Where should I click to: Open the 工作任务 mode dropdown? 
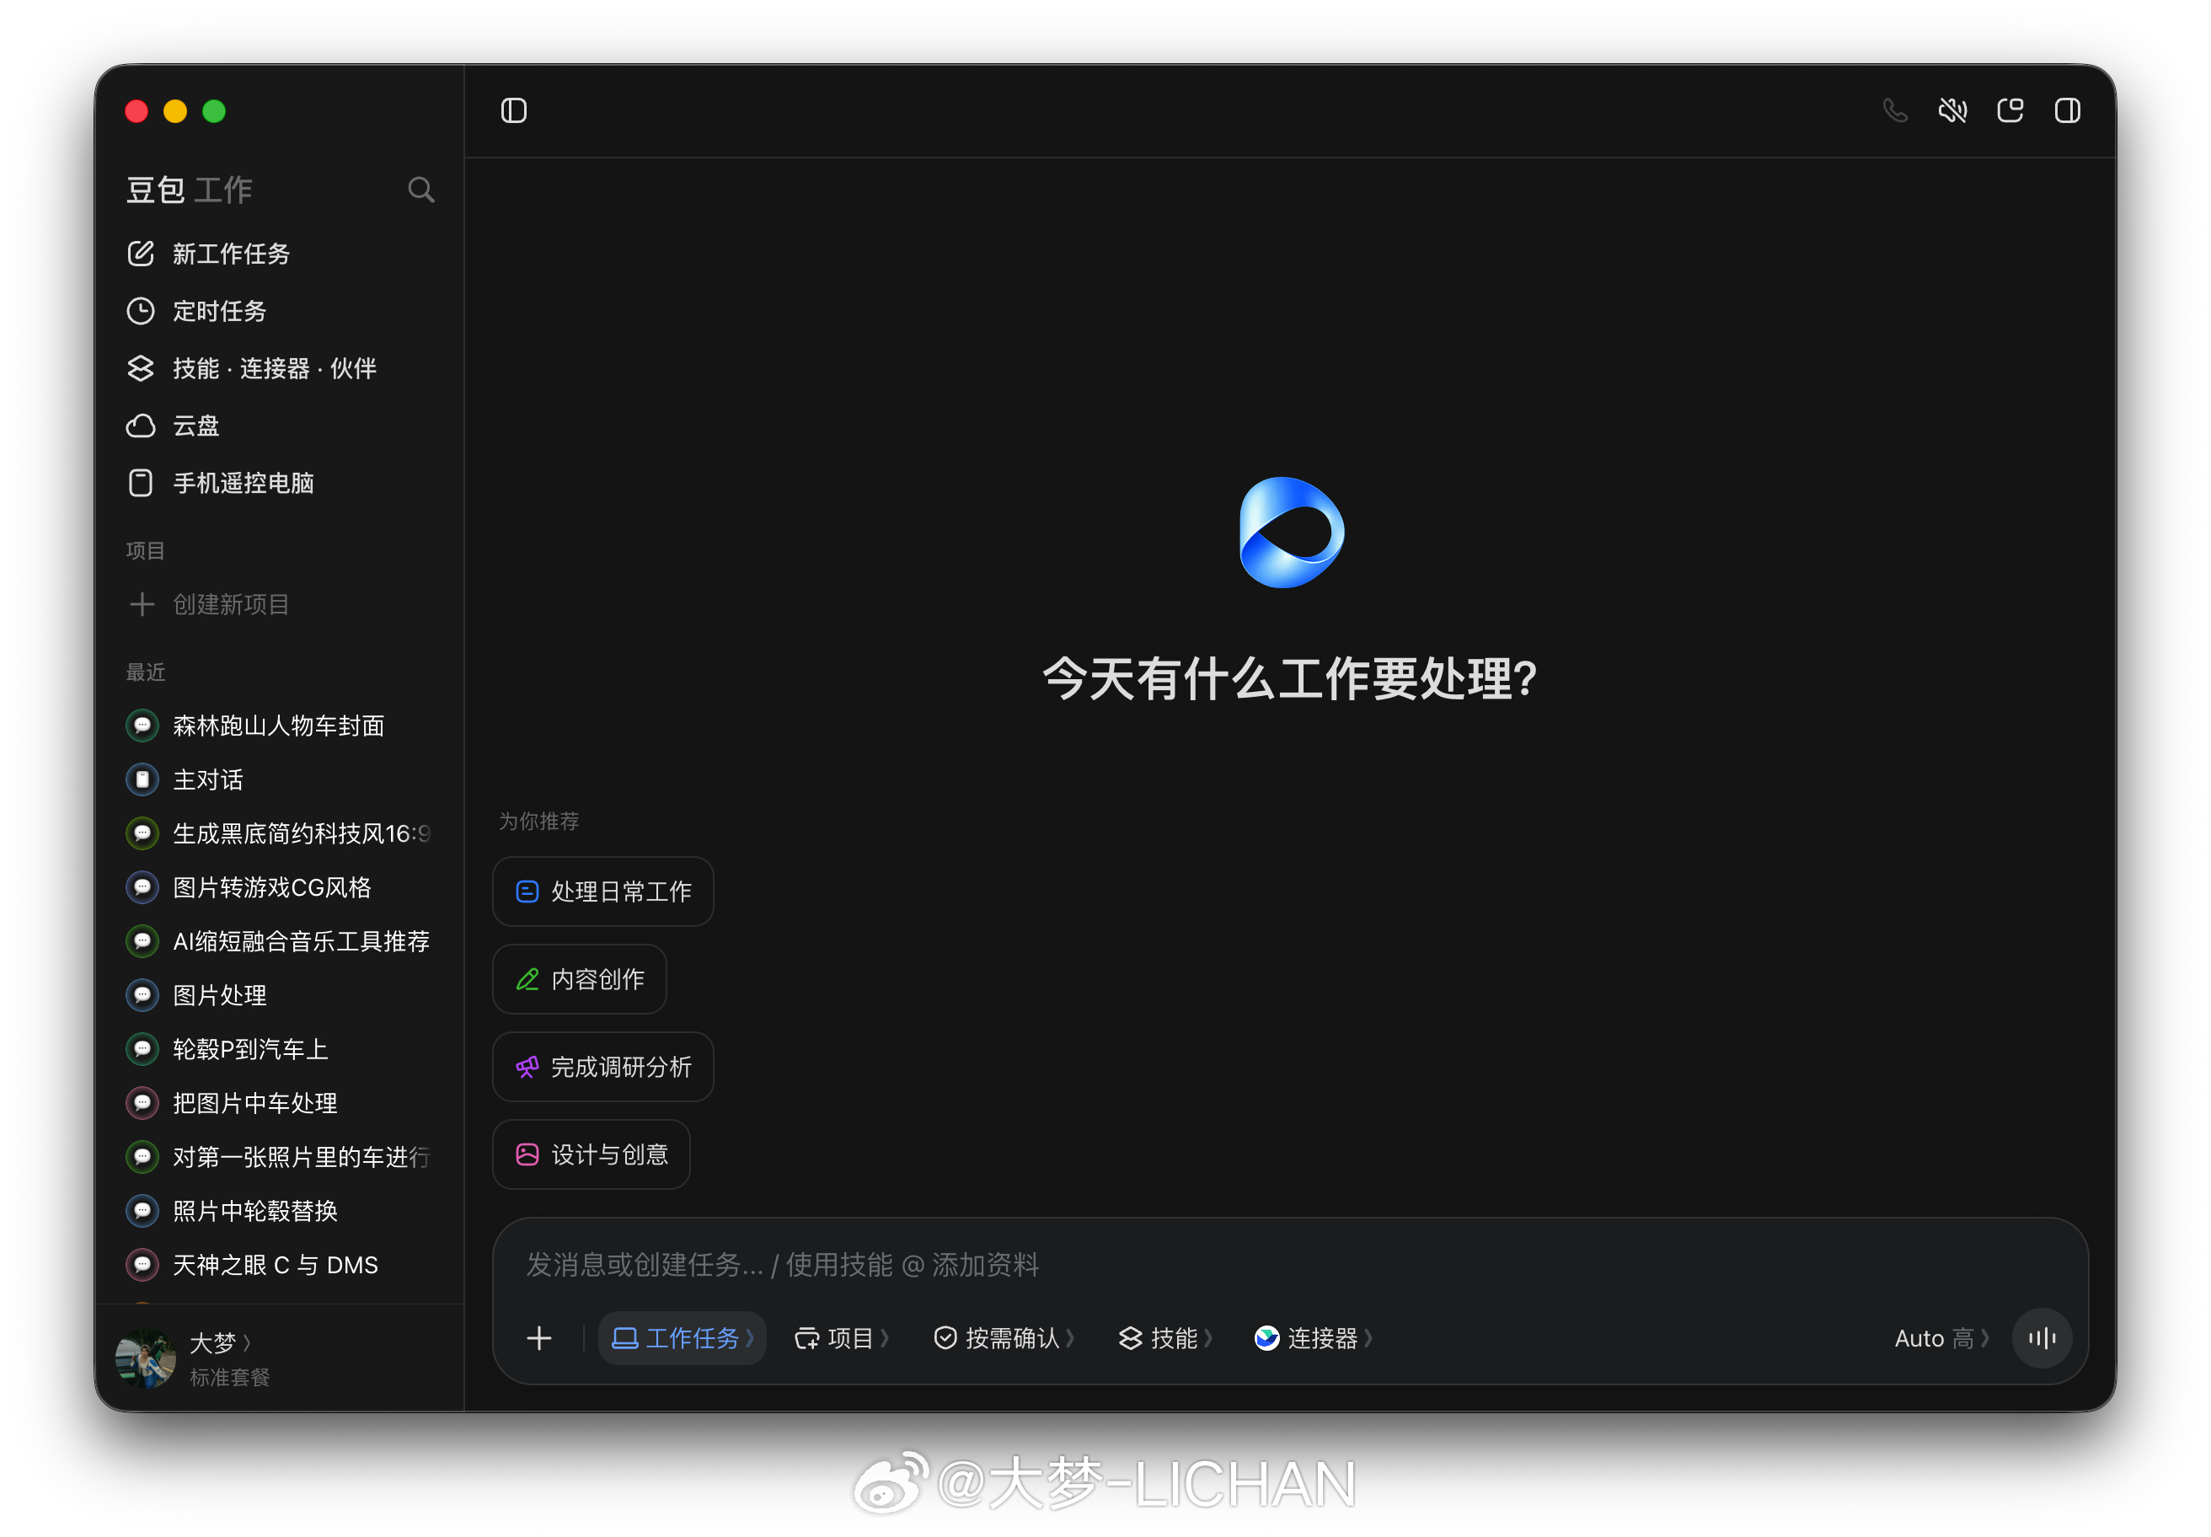(682, 1337)
